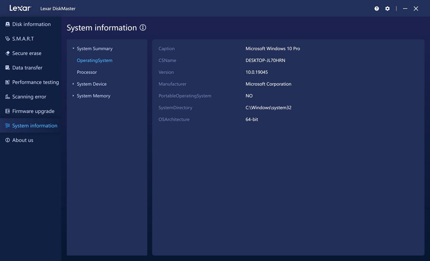The height and width of the screenshot is (261, 430).
Task: Click the S.M.A.R.T stethoscope icon
Action: [7, 39]
